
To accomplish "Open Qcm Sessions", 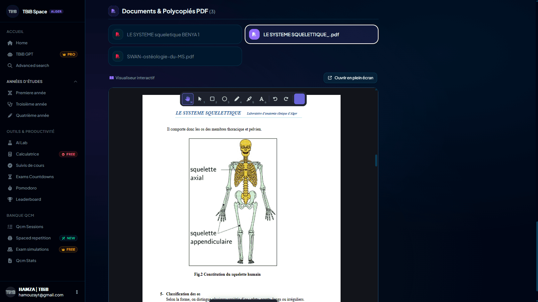I will click(x=43, y=227).
